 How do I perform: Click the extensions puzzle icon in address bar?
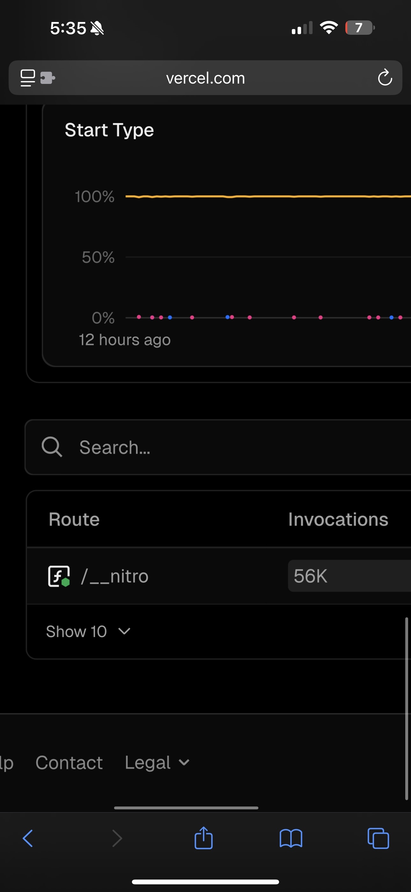(48, 78)
